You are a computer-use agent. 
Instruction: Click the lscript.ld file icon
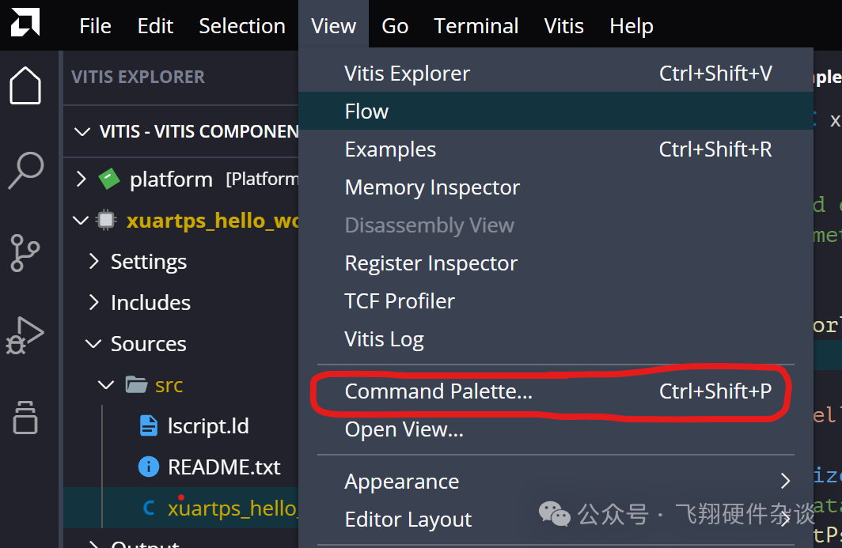click(148, 425)
